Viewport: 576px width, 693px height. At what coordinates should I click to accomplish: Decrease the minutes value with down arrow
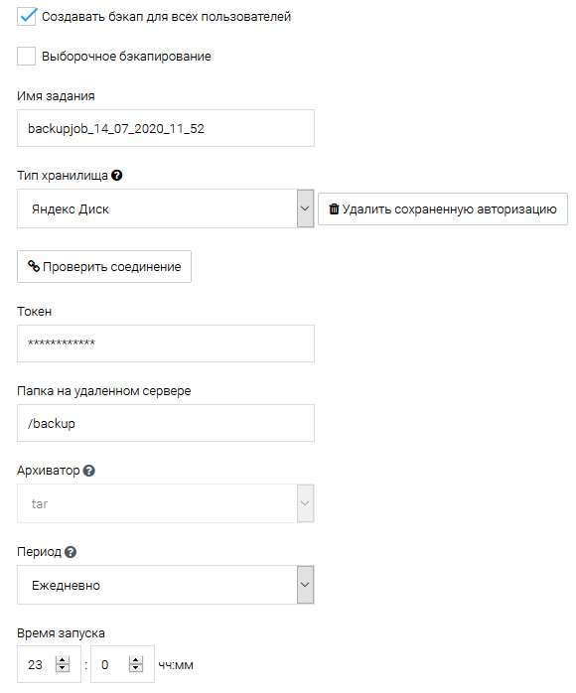(136, 668)
